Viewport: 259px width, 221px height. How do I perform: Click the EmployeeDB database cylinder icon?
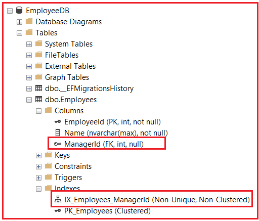tap(19, 10)
